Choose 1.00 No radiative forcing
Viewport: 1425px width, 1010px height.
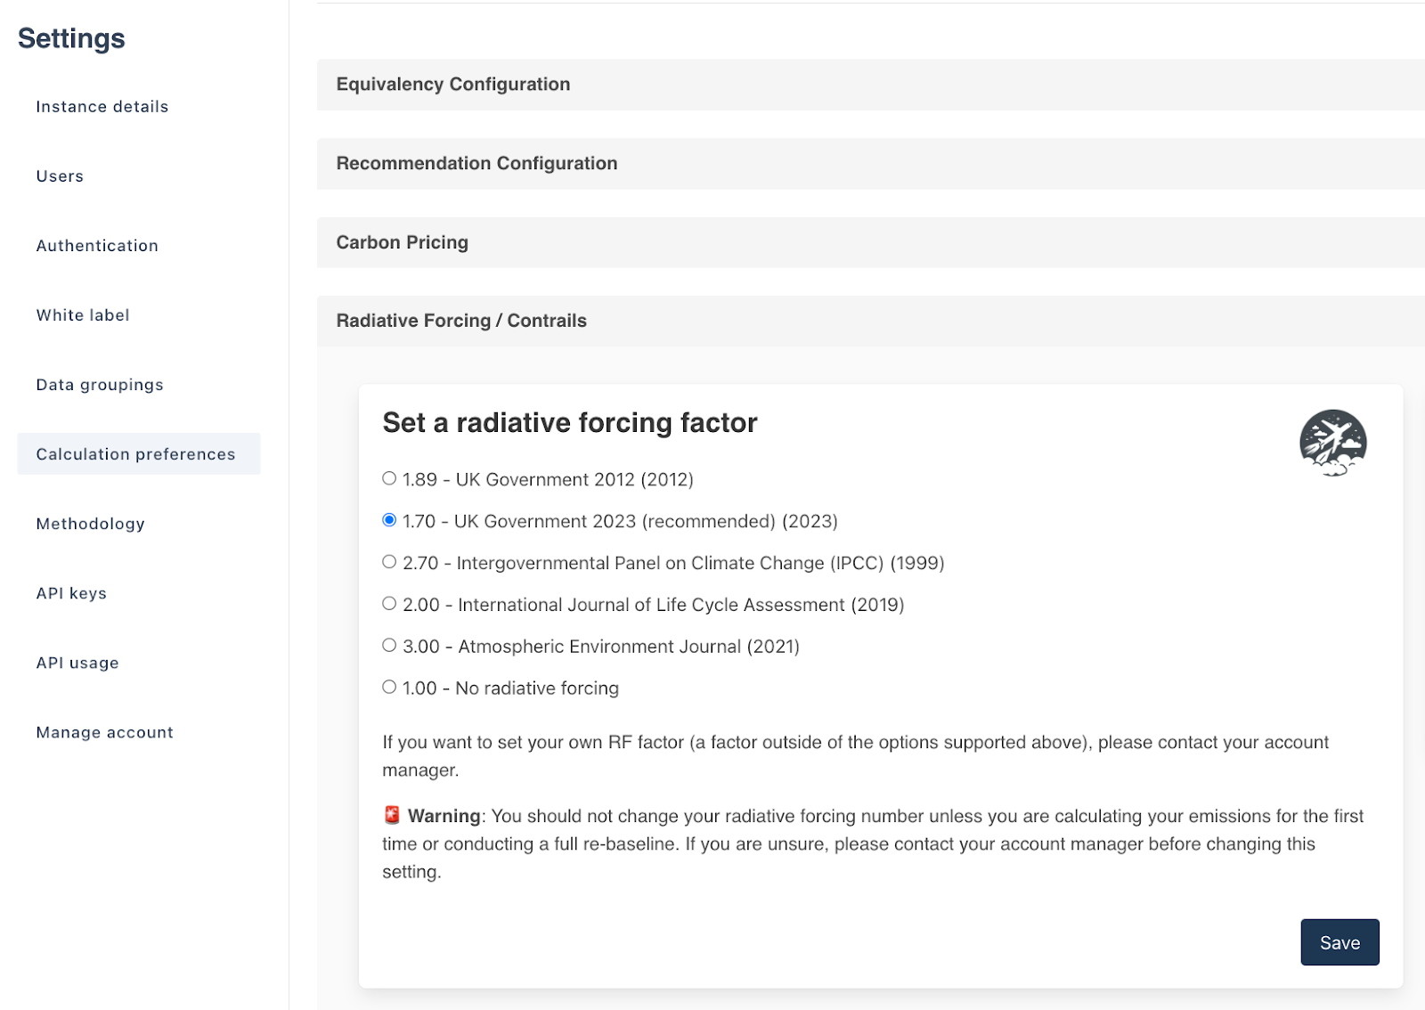click(389, 687)
